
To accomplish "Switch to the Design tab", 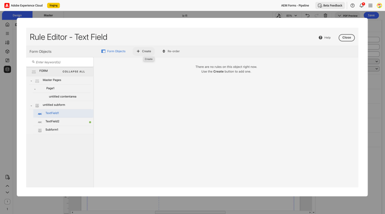I will pyautogui.click(x=17, y=15).
